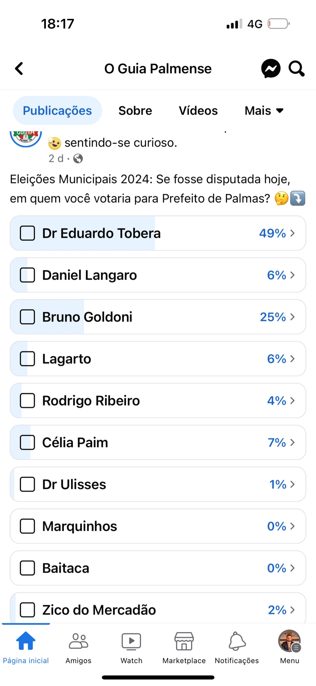The image size is (316, 686).
Task: Check the Dr Eduardo Tobera checkbox
Action: pos(27,233)
